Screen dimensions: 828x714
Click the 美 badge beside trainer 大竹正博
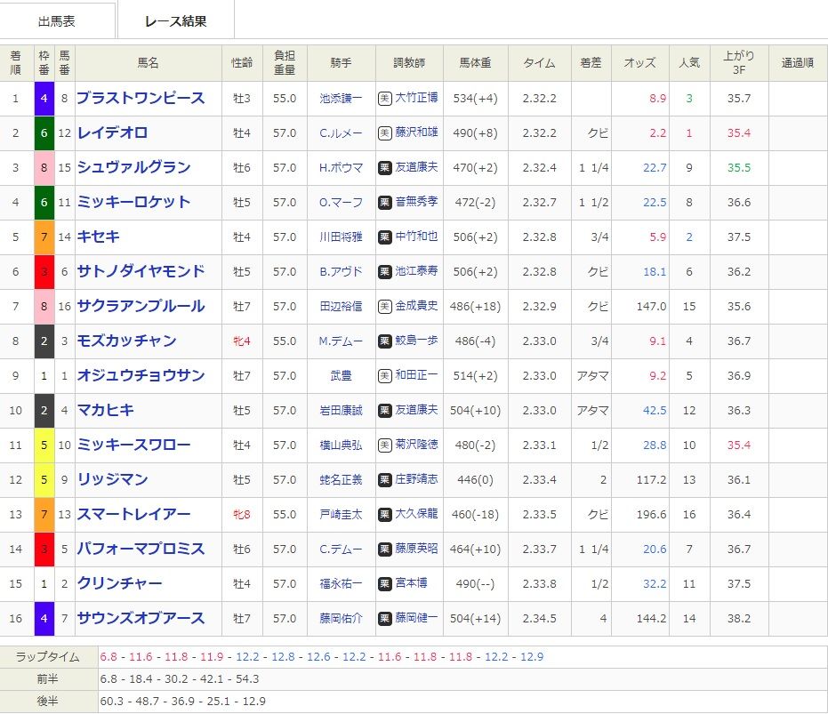tap(384, 99)
